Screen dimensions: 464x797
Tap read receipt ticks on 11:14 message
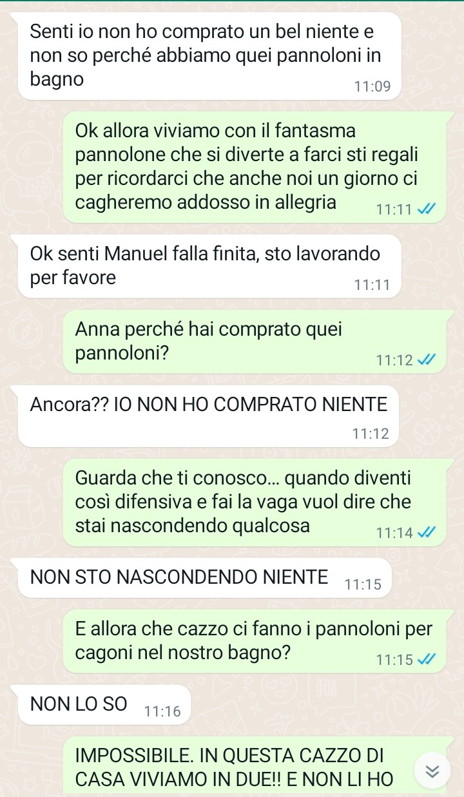(428, 532)
